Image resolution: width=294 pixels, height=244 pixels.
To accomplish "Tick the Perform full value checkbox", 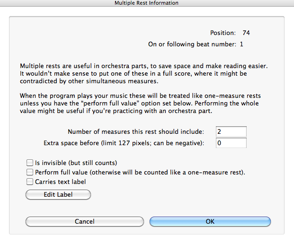I will [30, 172].
